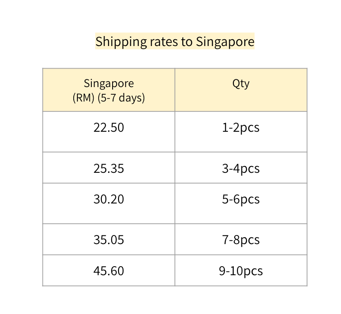Click the column divider between the header cells

click(175, 90)
